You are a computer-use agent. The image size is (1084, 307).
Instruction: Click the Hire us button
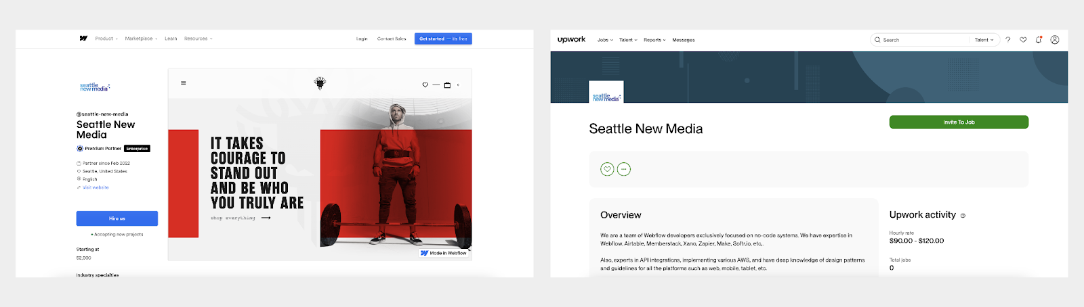[117, 218]
